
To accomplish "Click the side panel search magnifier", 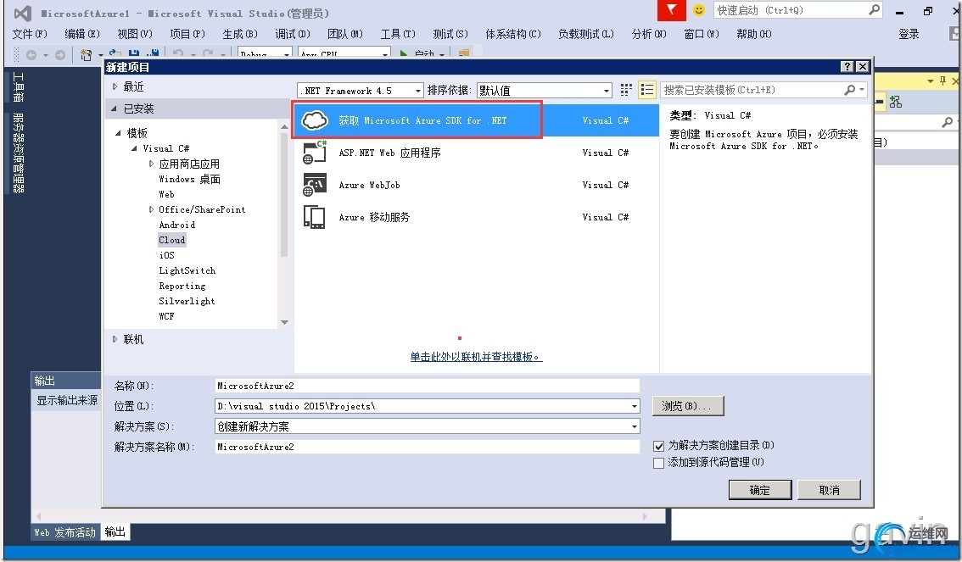I will click(x=948, y=123).
